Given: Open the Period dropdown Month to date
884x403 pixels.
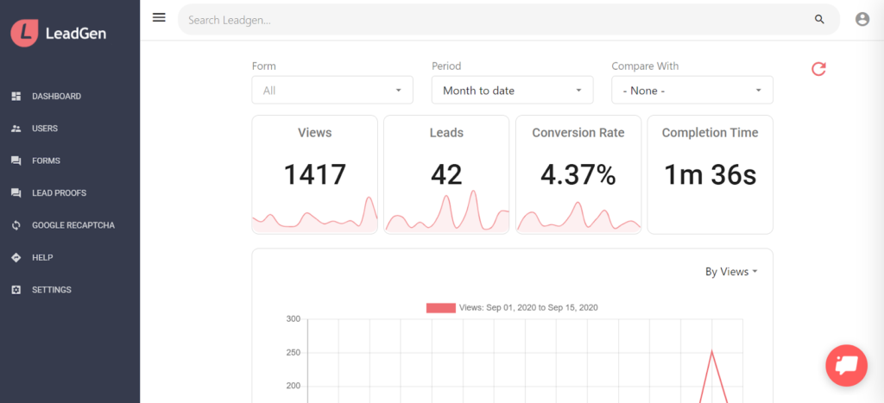Looking at the screenshot, I should [x=512, y=91].
